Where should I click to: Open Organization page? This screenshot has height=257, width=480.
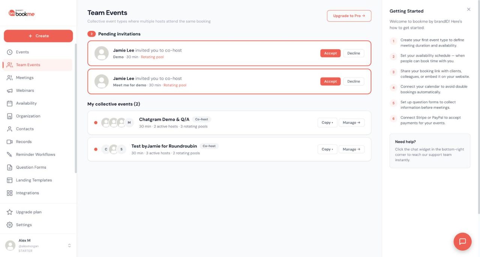point(37,116)
